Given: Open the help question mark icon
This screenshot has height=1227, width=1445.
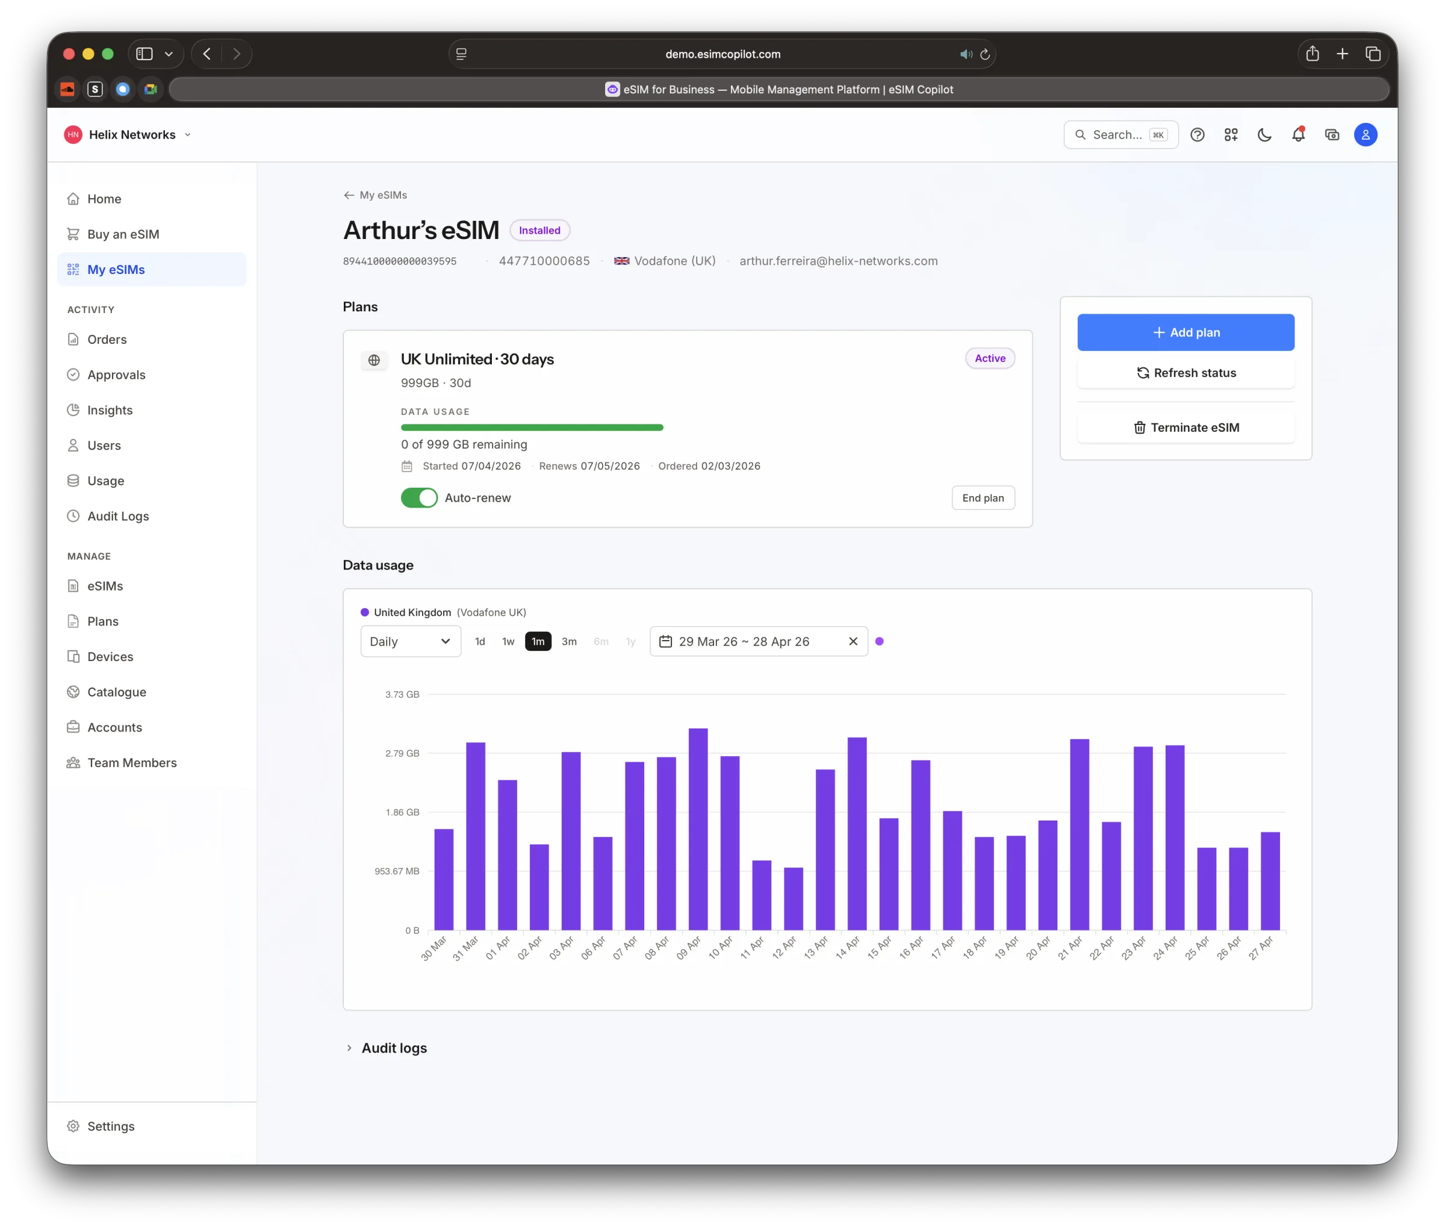Looking at the screenshot, I should [x=1196, y=135].
